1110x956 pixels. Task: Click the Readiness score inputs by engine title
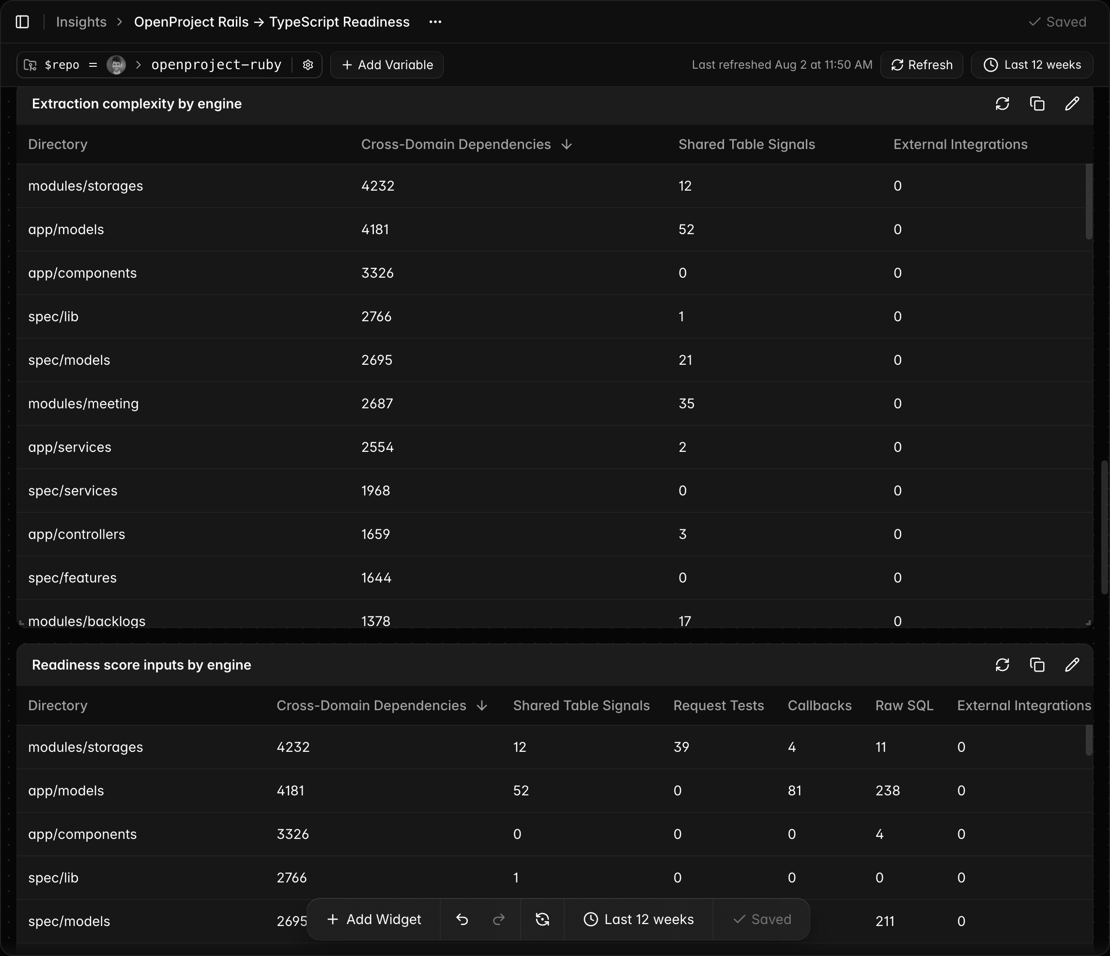(141, 665)
